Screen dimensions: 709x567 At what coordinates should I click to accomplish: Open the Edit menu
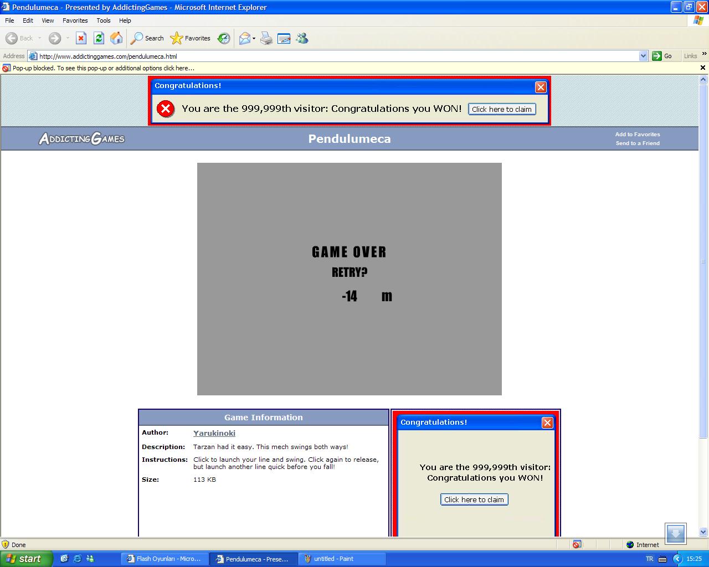28,20
